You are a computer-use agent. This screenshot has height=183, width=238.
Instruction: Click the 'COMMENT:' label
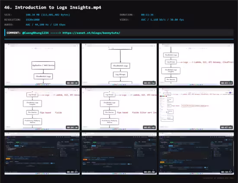13,33
